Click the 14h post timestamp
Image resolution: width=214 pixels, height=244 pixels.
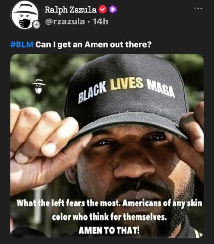(x=100, y=21)
